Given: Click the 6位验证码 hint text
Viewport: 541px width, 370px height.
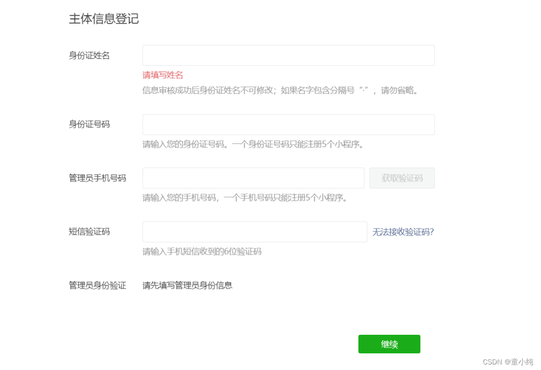Looking at the screenshot, I should click(x=202, y=252).
